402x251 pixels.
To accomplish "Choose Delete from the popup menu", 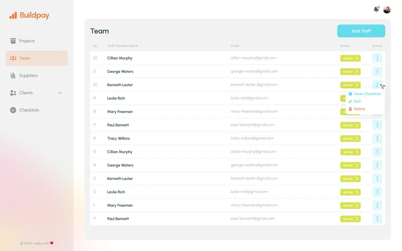I will tap(357, 109).
